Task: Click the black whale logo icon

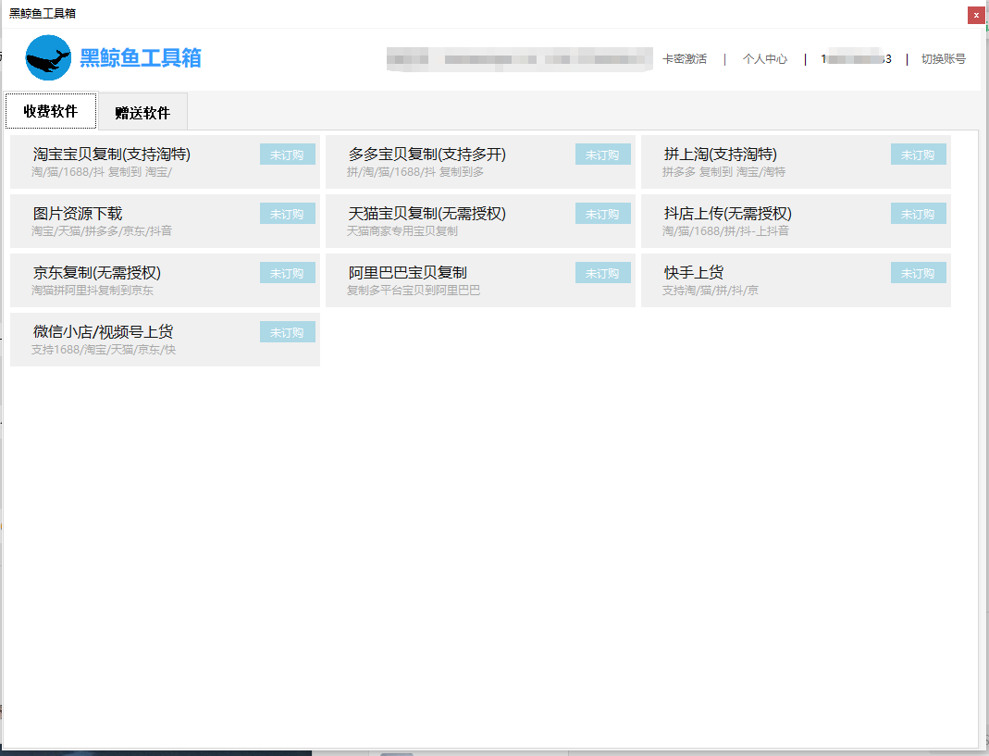Action: [48, 58]
